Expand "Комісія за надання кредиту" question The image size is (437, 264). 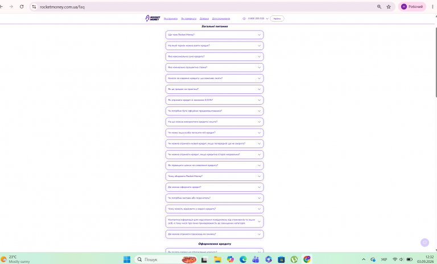[x=215, y=79]
